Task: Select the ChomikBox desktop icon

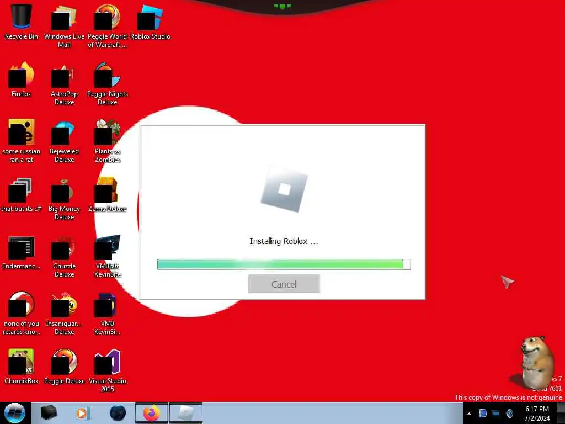Action: [x=22, y=367]
